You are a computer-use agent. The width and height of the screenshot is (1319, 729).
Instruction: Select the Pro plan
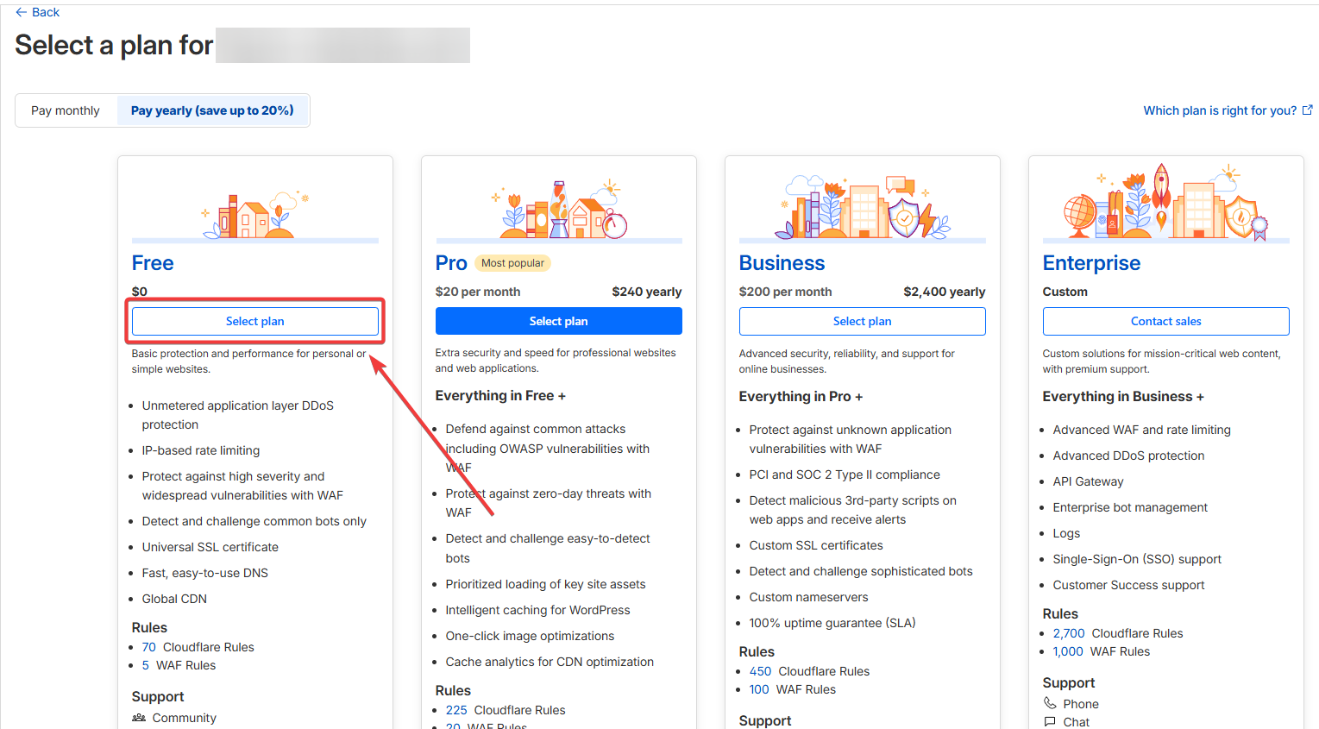558,321
